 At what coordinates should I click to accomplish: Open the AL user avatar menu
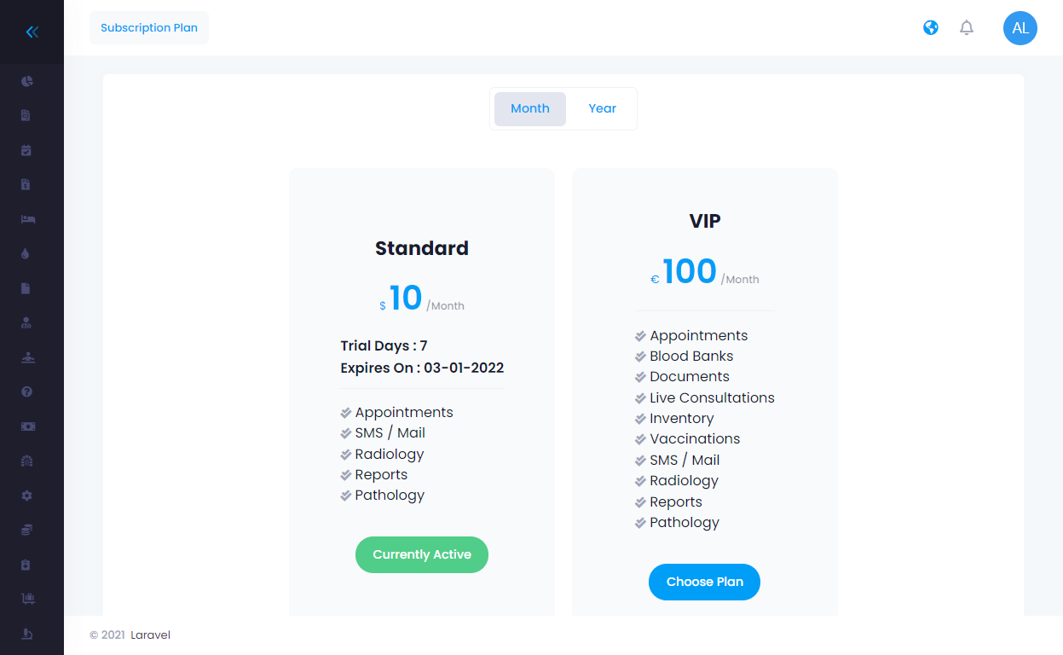click(x=1020, y=28)
